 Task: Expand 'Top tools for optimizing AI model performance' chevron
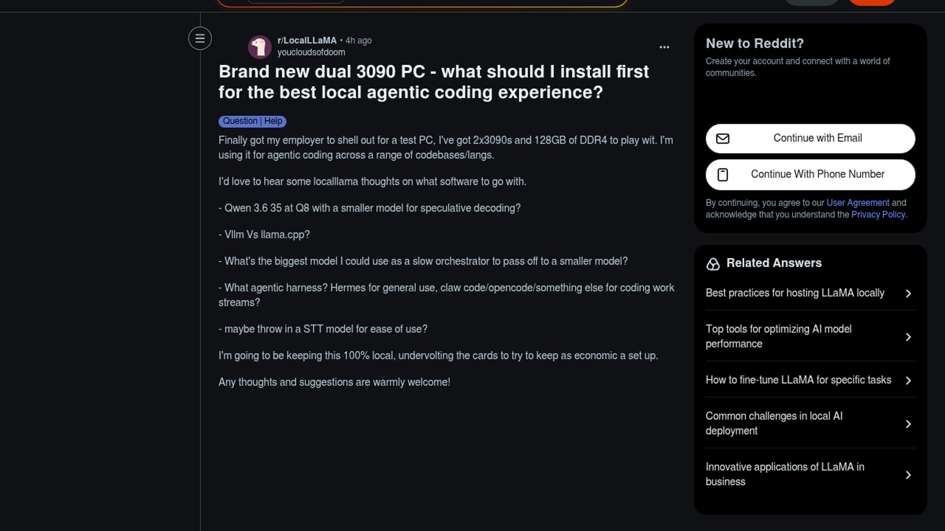tap(908, 337)
